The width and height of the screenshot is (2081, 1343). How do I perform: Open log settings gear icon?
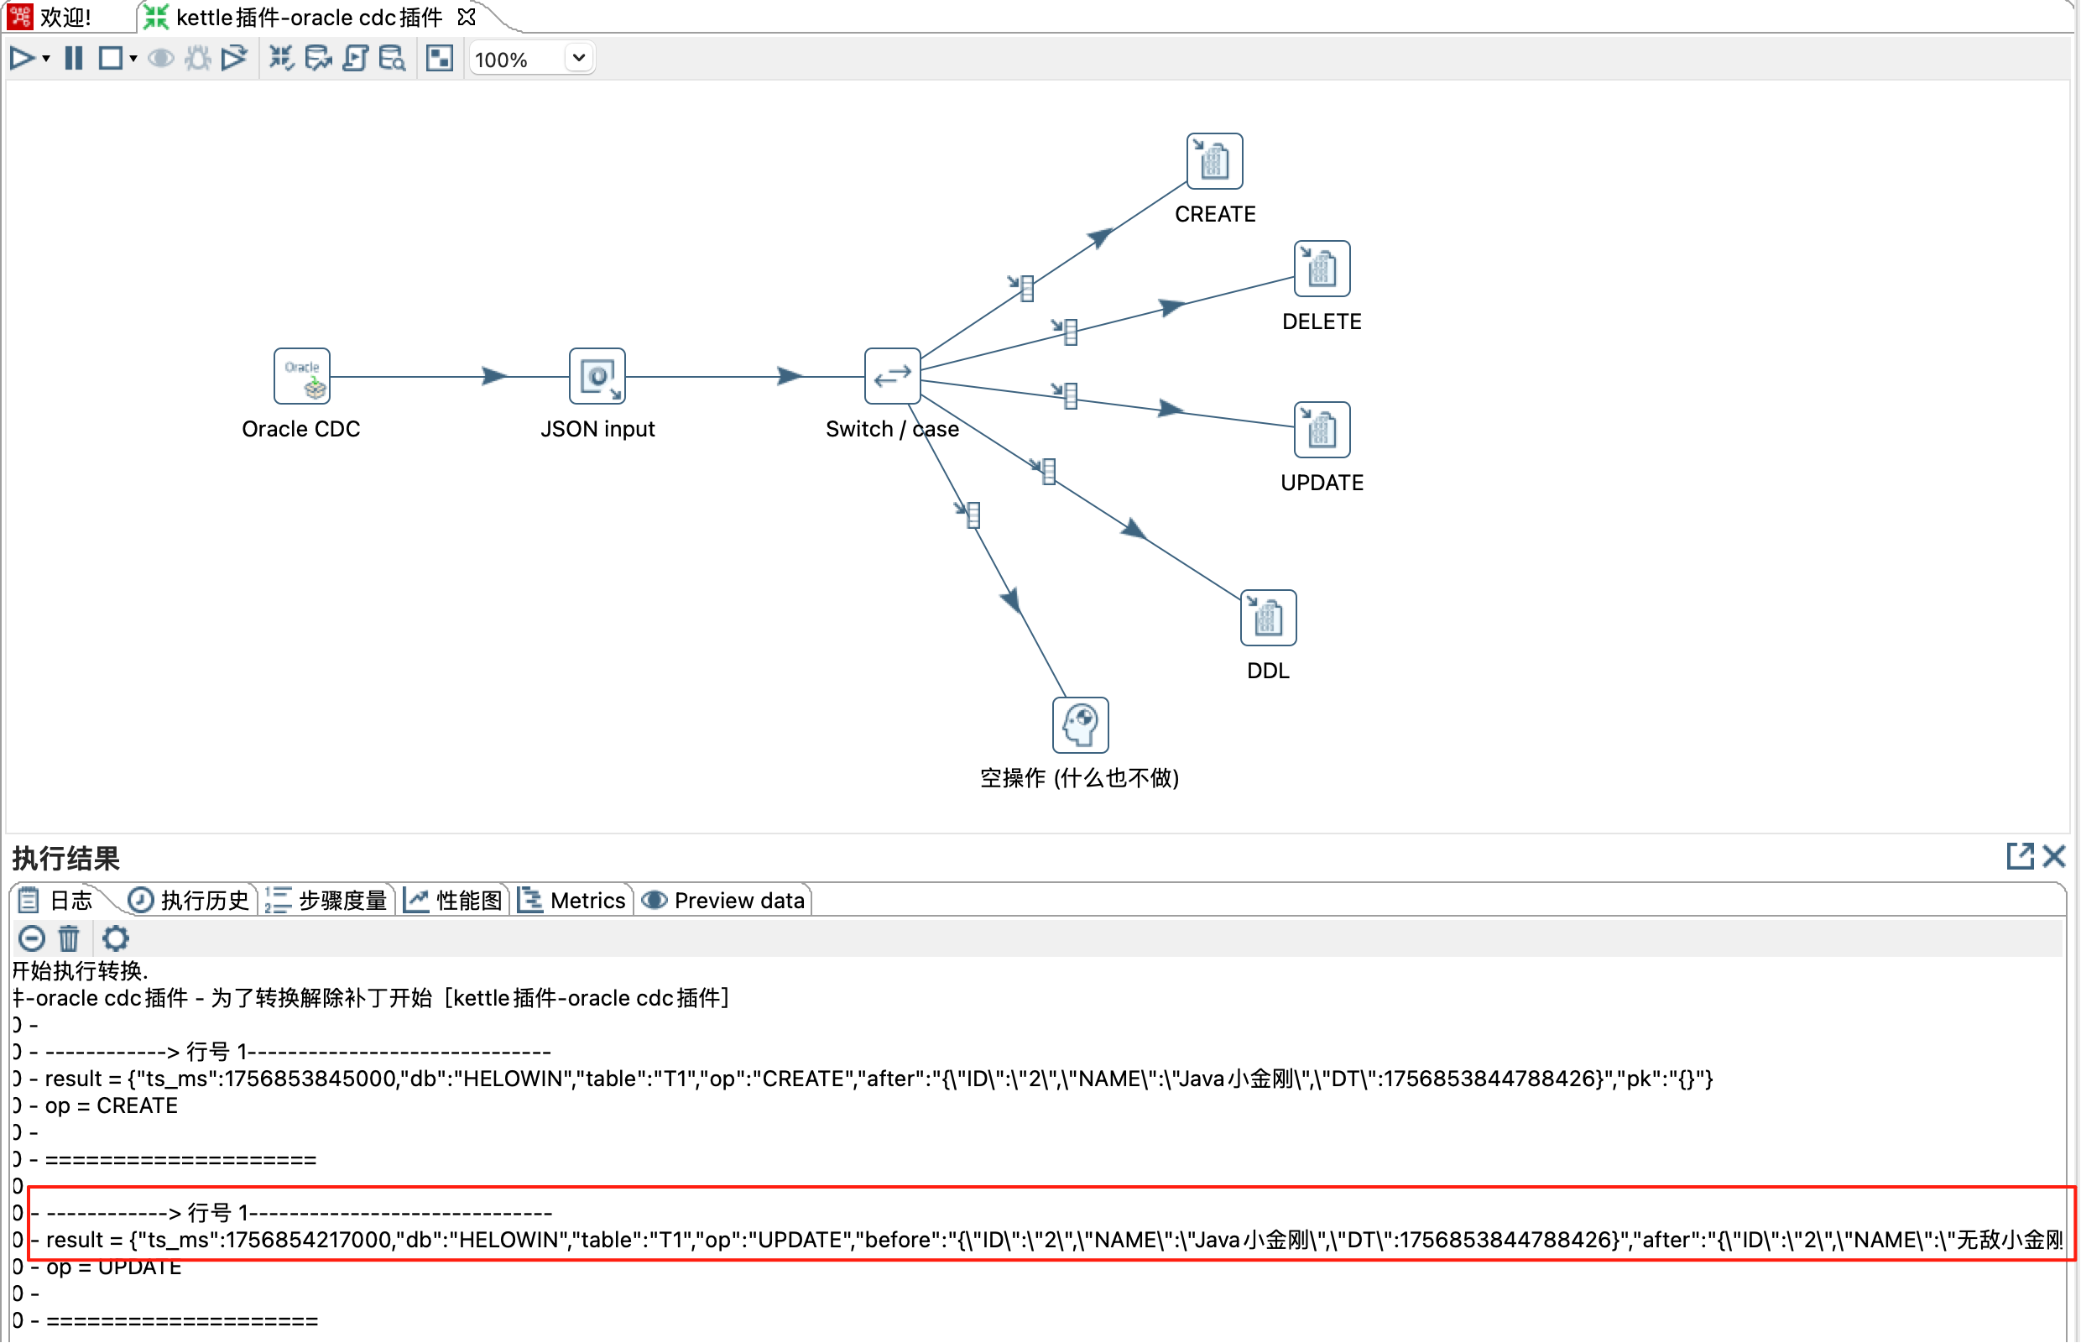pyautogui.click(x=116, y=938)
